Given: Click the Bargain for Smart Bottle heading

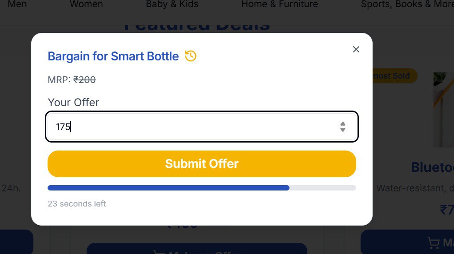Looking at the screenshot, I should coord(113,56).
